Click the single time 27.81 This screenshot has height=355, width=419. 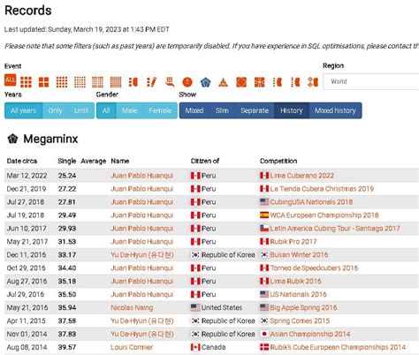[67, 202]
